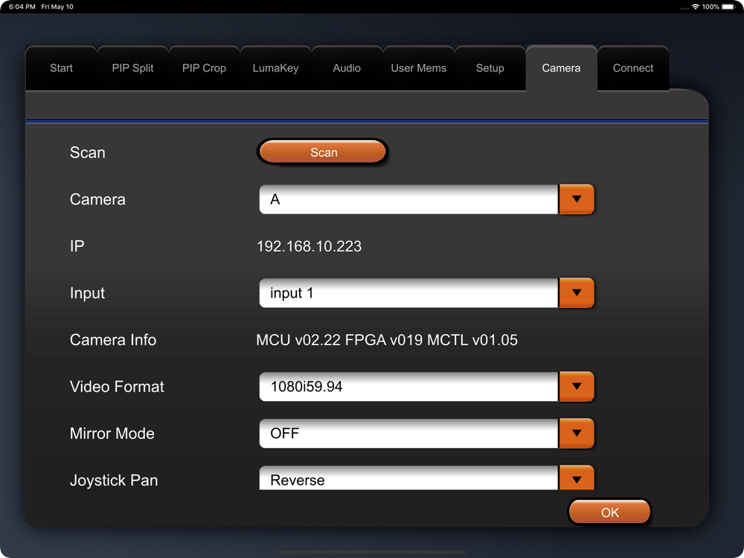
Task: Switch to the Start tab
Action: coord(61,68)
